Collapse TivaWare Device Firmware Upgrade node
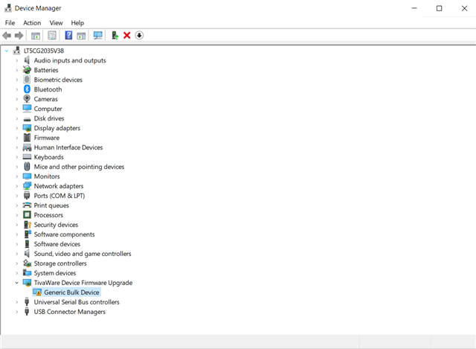The image size is (476, 349). click(x=17, y=283)
